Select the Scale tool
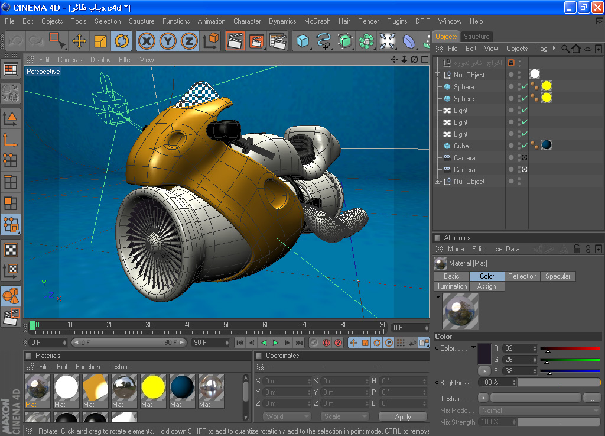Viewport: 605px width, 436px height. click(100, 41)
